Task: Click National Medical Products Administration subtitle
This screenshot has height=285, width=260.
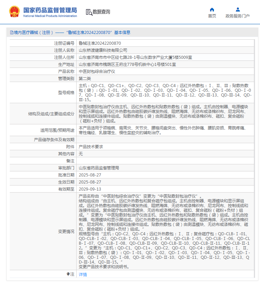Action: point(50,16)
